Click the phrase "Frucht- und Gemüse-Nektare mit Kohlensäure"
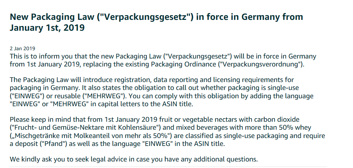 [x=85, y=128]
